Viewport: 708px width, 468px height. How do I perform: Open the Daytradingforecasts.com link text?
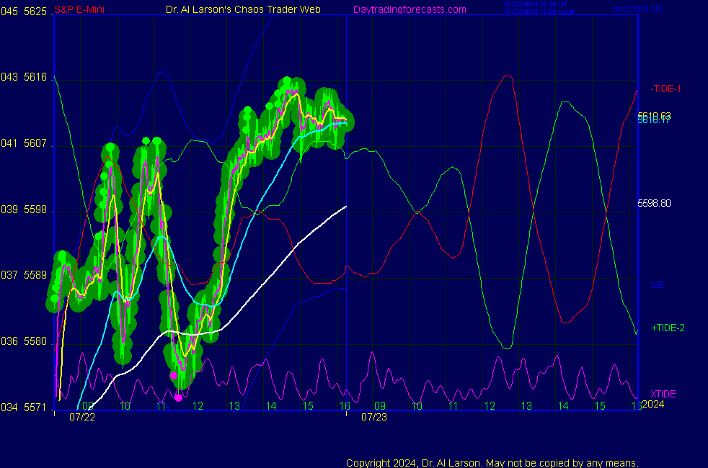pyautogui.click(x=410, y=9)
